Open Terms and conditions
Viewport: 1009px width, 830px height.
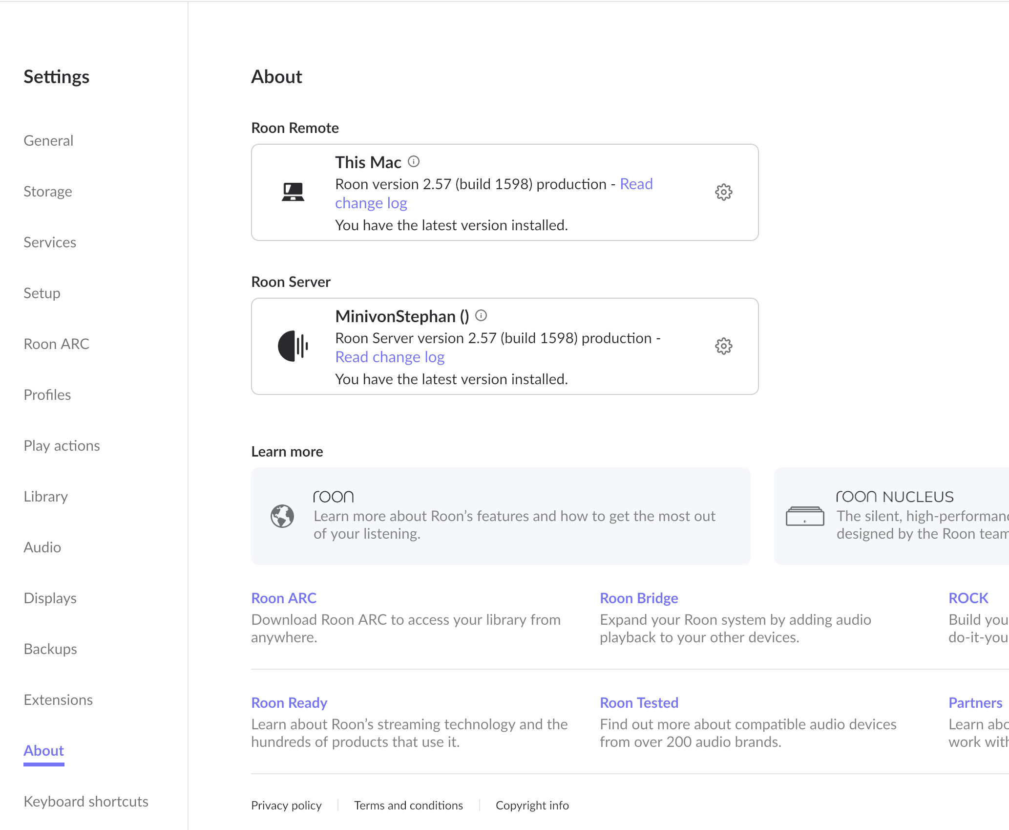408,806
